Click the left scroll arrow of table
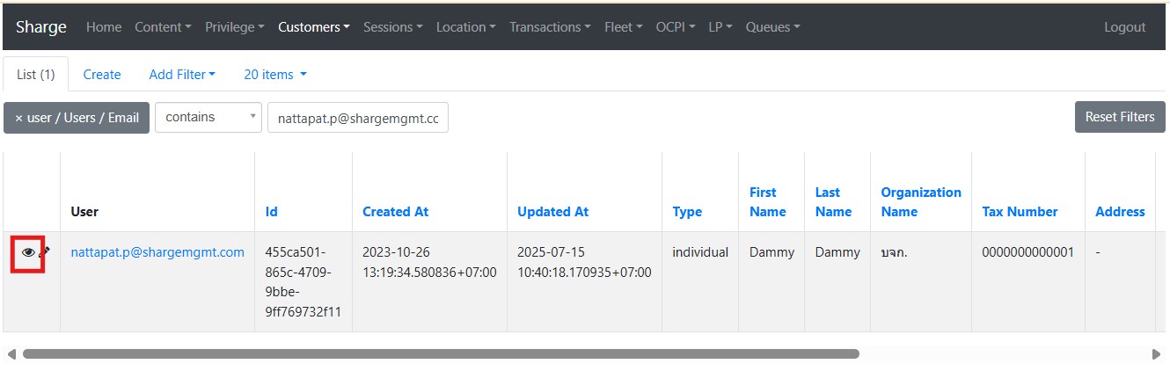This screenshot has height=371, width=1170. (x=11, y=354)
